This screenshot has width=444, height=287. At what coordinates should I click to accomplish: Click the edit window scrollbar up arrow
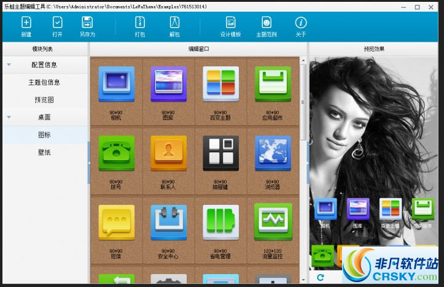tap(303, 61)
